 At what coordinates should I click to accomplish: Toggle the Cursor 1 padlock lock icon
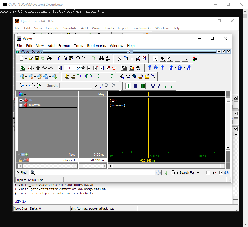[x=20, y=160]
